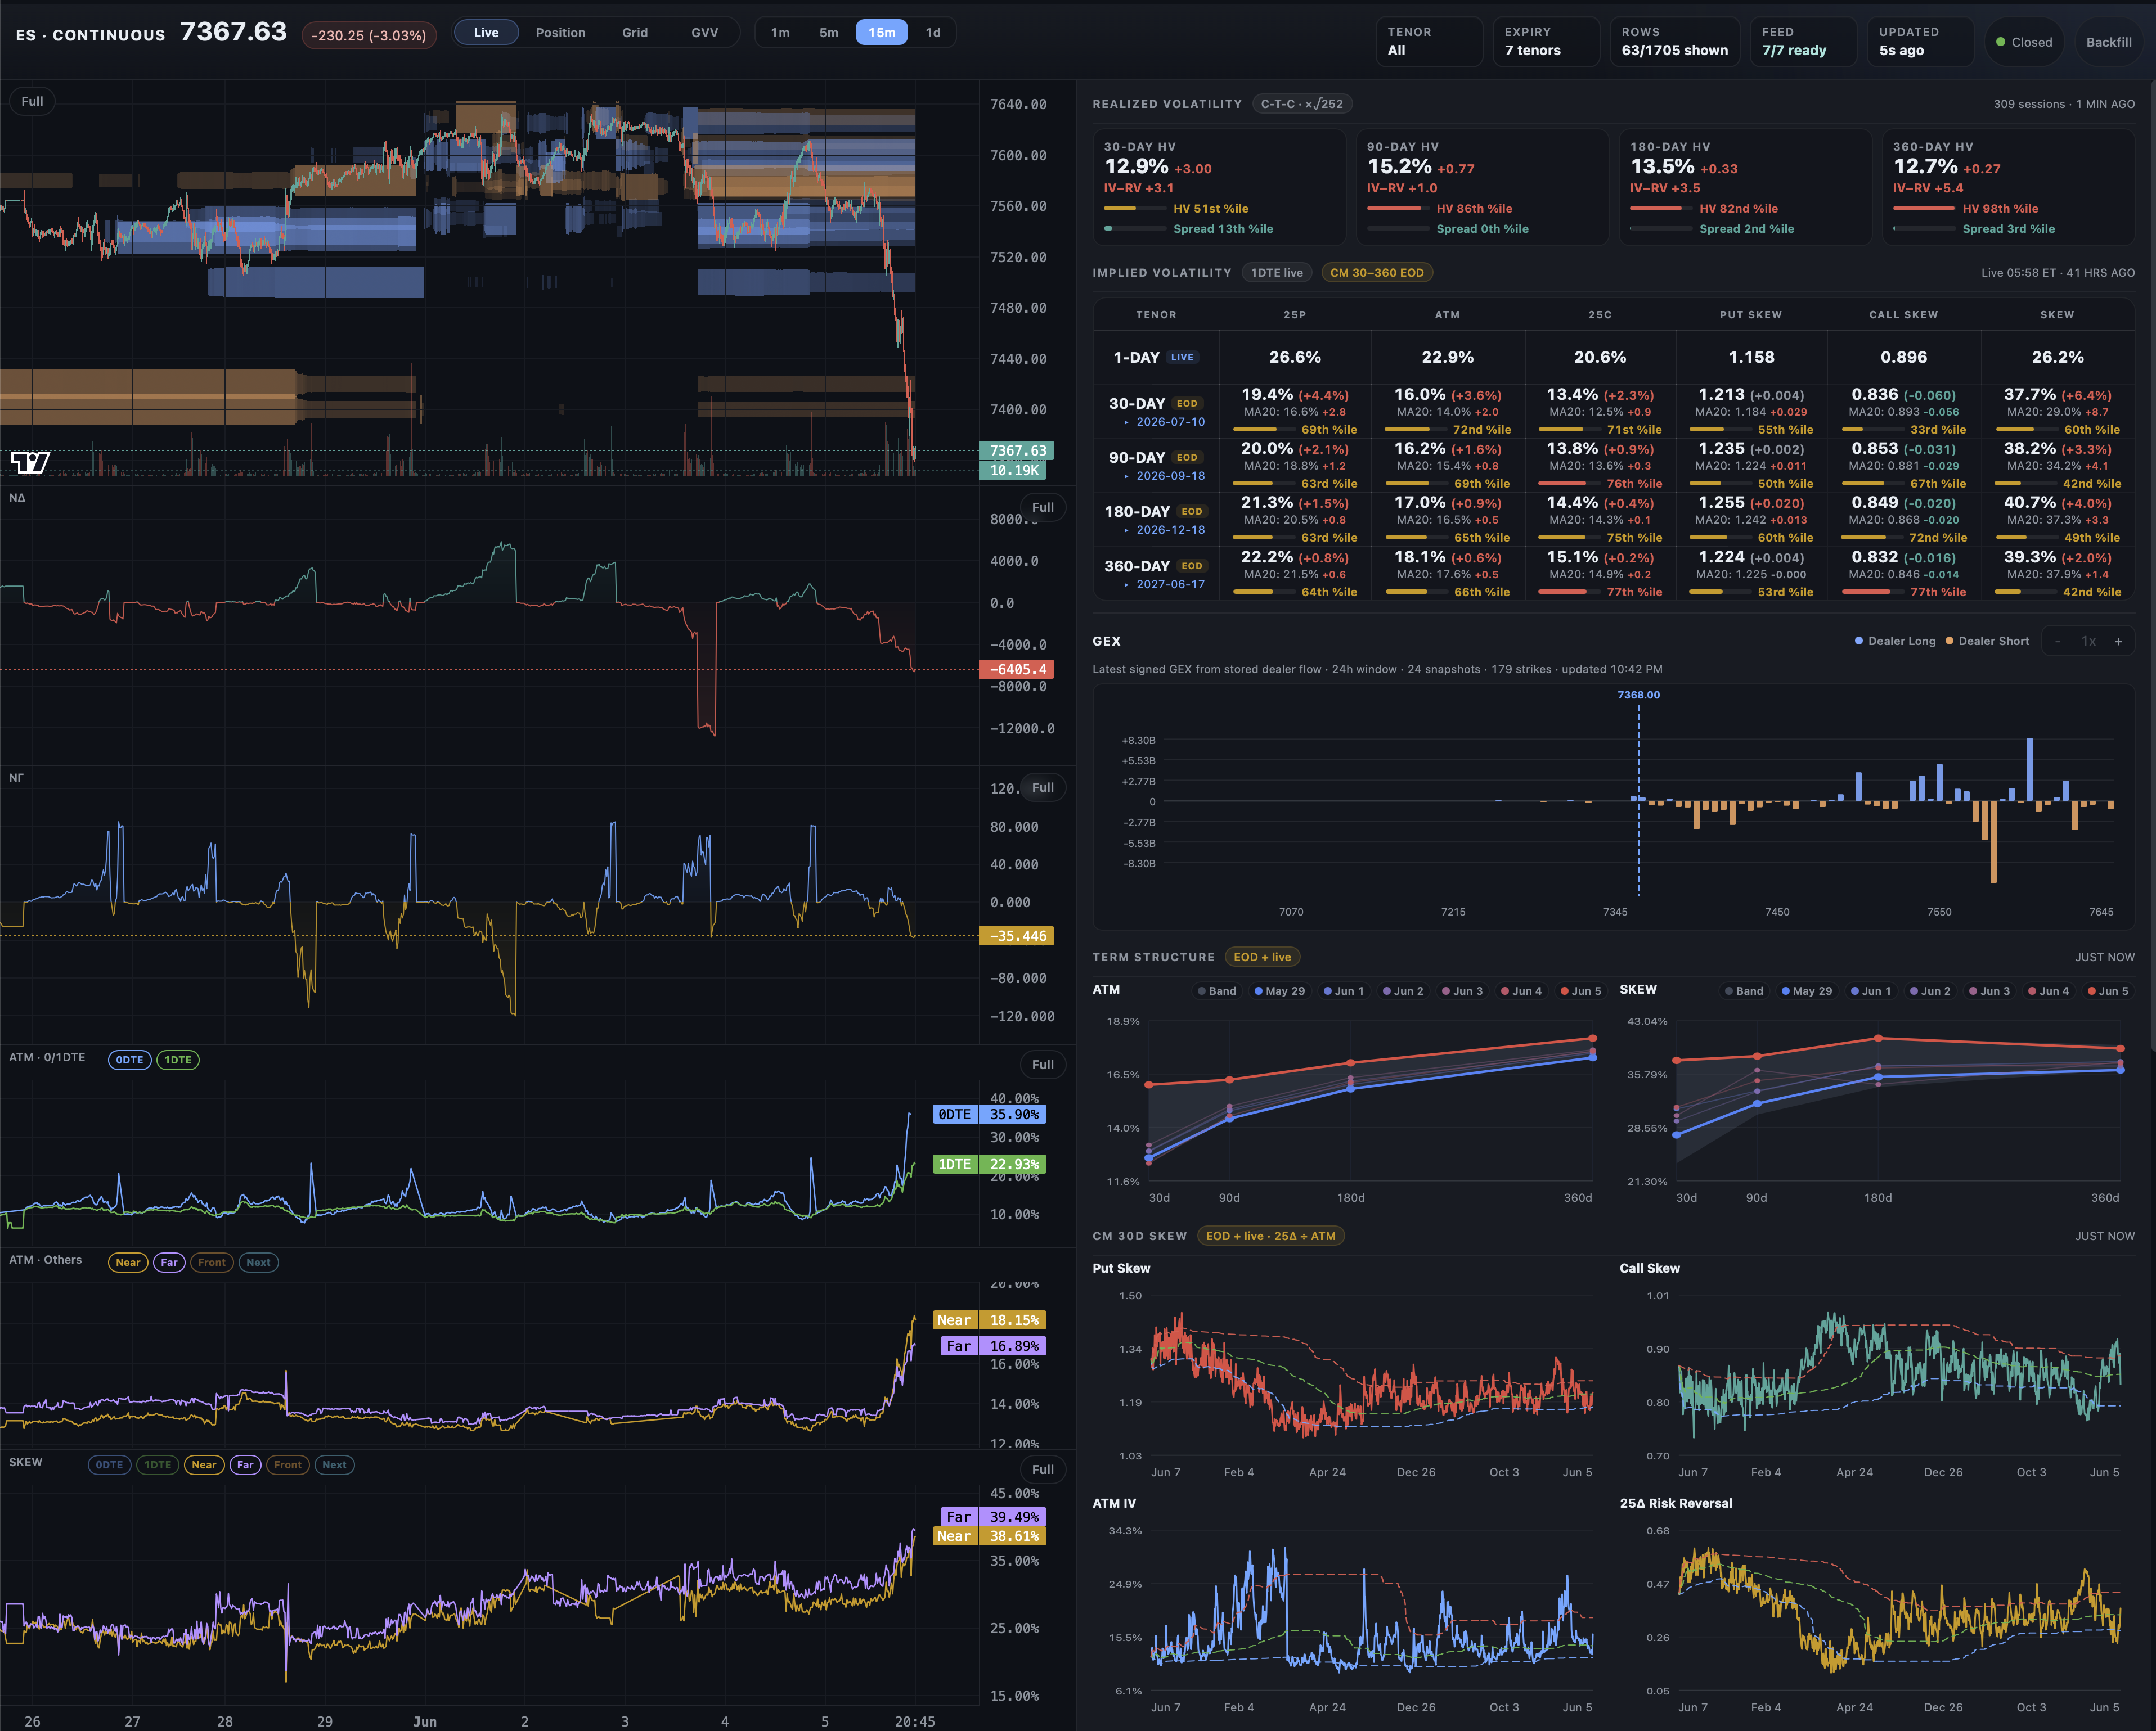
Task: Open the TENOR All filter
Action: click(1429, 42)
